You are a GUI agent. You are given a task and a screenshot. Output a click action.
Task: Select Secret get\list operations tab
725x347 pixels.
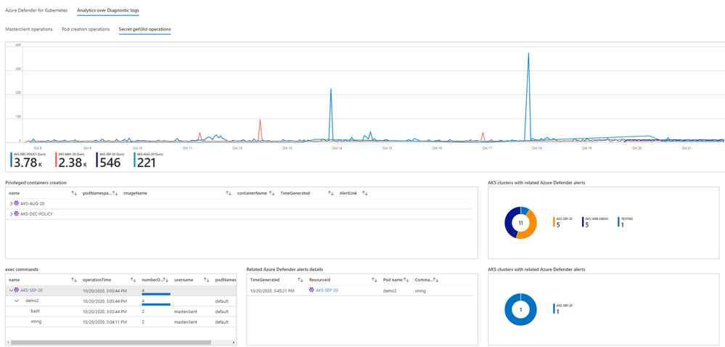[144, 29]
